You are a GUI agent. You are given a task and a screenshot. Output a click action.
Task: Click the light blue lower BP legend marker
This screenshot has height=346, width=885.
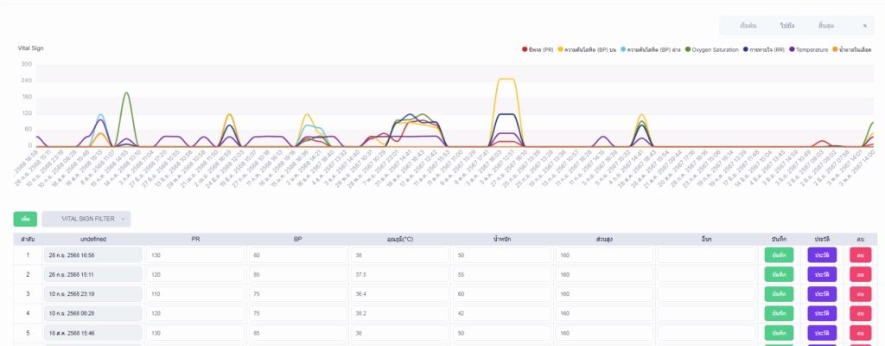tap(623, 49)
